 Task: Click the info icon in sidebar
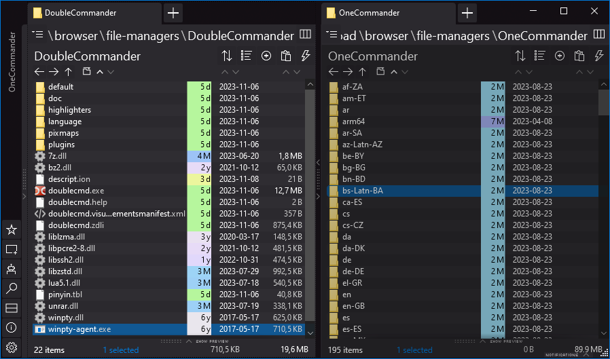tap(11, 328)
